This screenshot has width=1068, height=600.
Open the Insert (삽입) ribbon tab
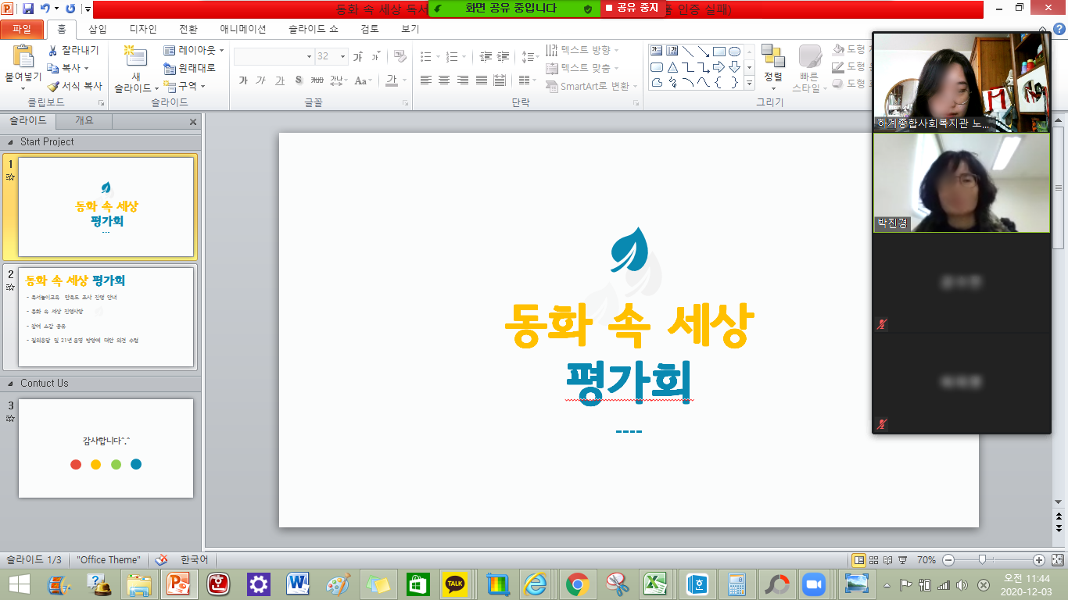[x=98, y=29]
